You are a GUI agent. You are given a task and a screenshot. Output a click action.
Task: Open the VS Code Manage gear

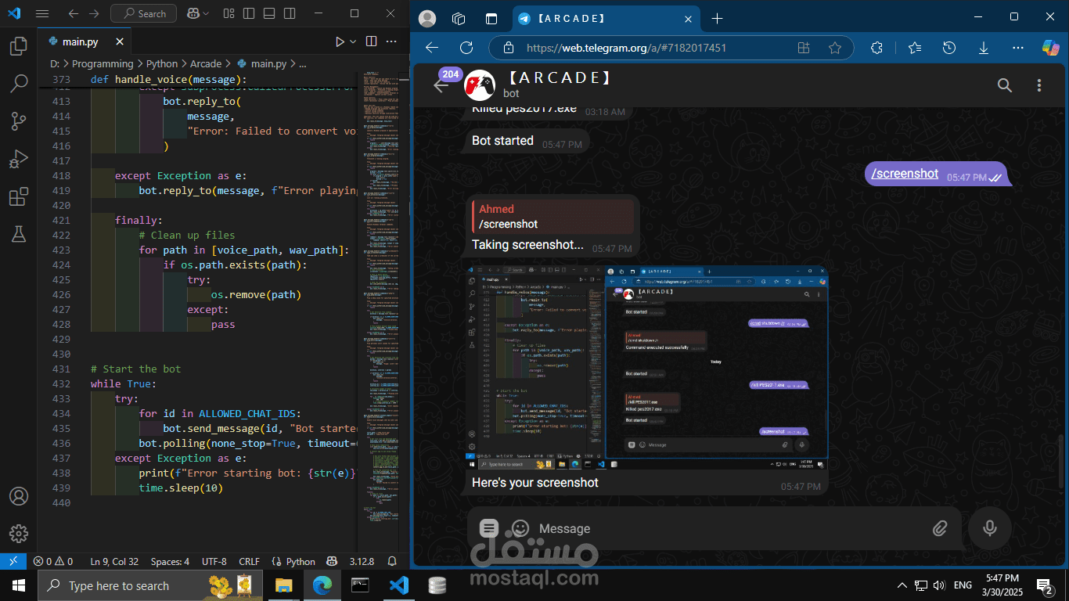(x=18, y=534)
